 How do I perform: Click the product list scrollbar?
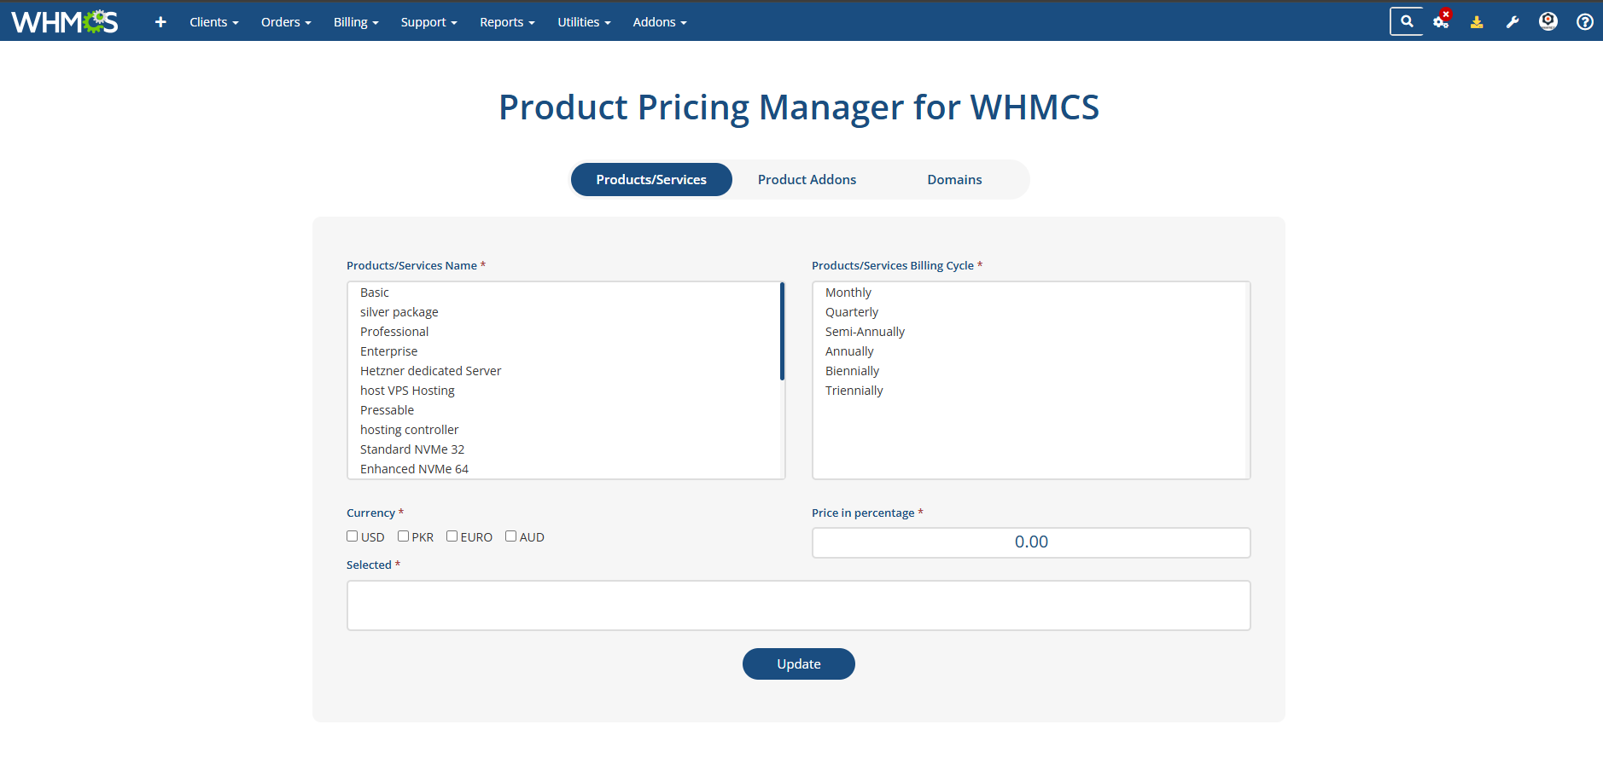pyautogui.click(x=782, y=333)
